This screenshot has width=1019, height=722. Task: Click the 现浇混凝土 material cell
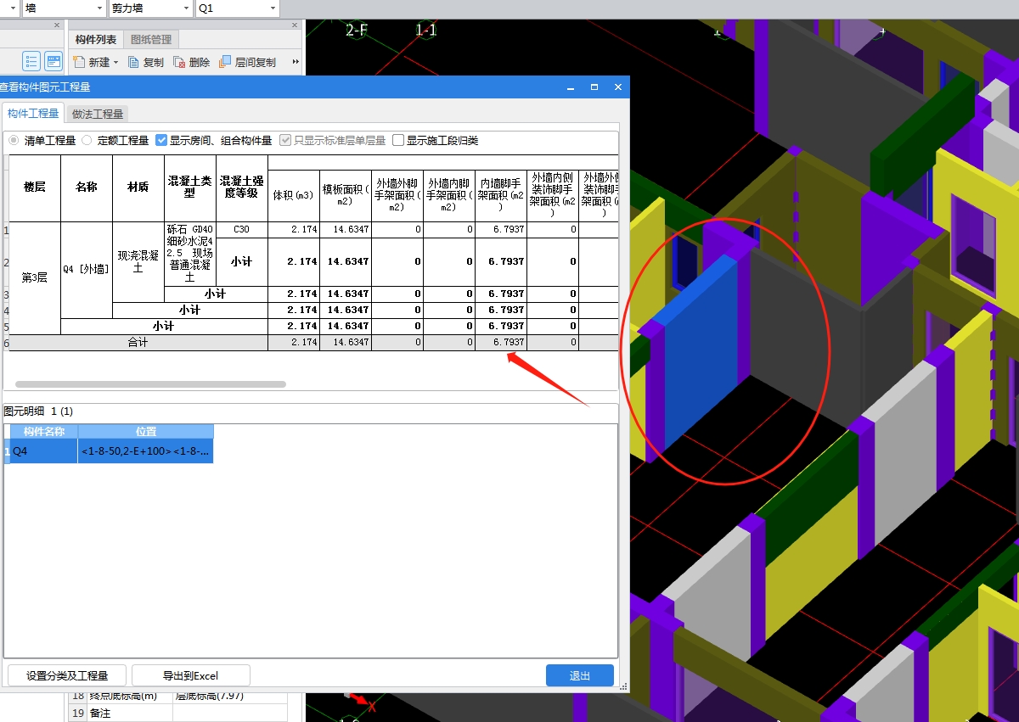click(x=138, y=261)
